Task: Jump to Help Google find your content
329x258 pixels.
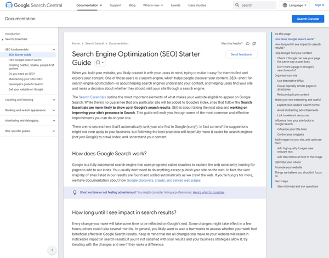Action: click(293, 53)
